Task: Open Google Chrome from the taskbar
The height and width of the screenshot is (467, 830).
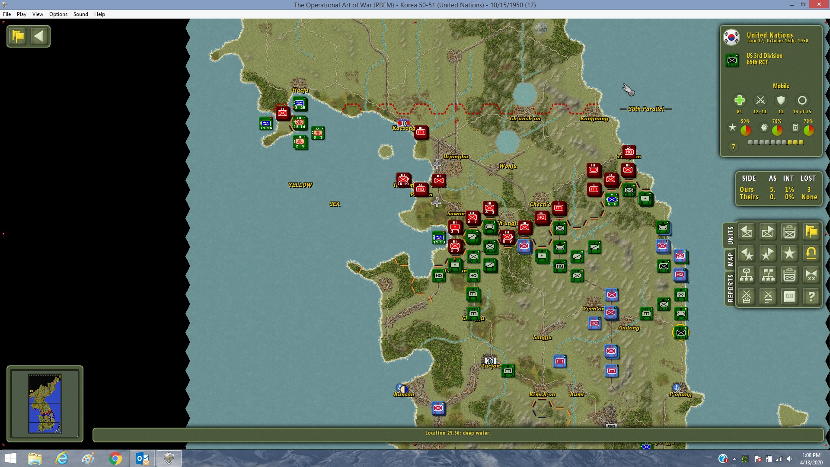Action: 115,458
